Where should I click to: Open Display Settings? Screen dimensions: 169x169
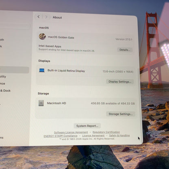click(120, 82)
